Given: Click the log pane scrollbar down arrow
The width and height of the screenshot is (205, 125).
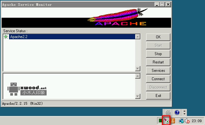Looking at the screenshot, I should pos(138,96).
